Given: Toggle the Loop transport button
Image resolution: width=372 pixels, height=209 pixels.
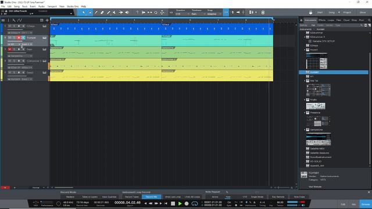Looking at the screenshot, I should pos(195,203).
